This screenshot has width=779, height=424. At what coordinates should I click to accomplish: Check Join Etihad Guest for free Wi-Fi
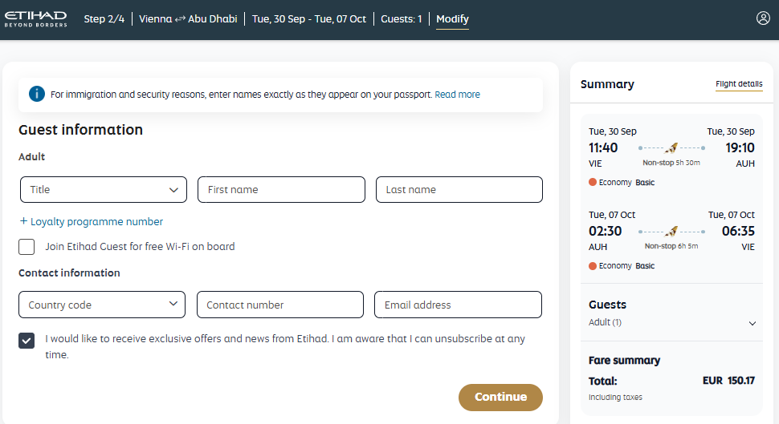point(27,247)
